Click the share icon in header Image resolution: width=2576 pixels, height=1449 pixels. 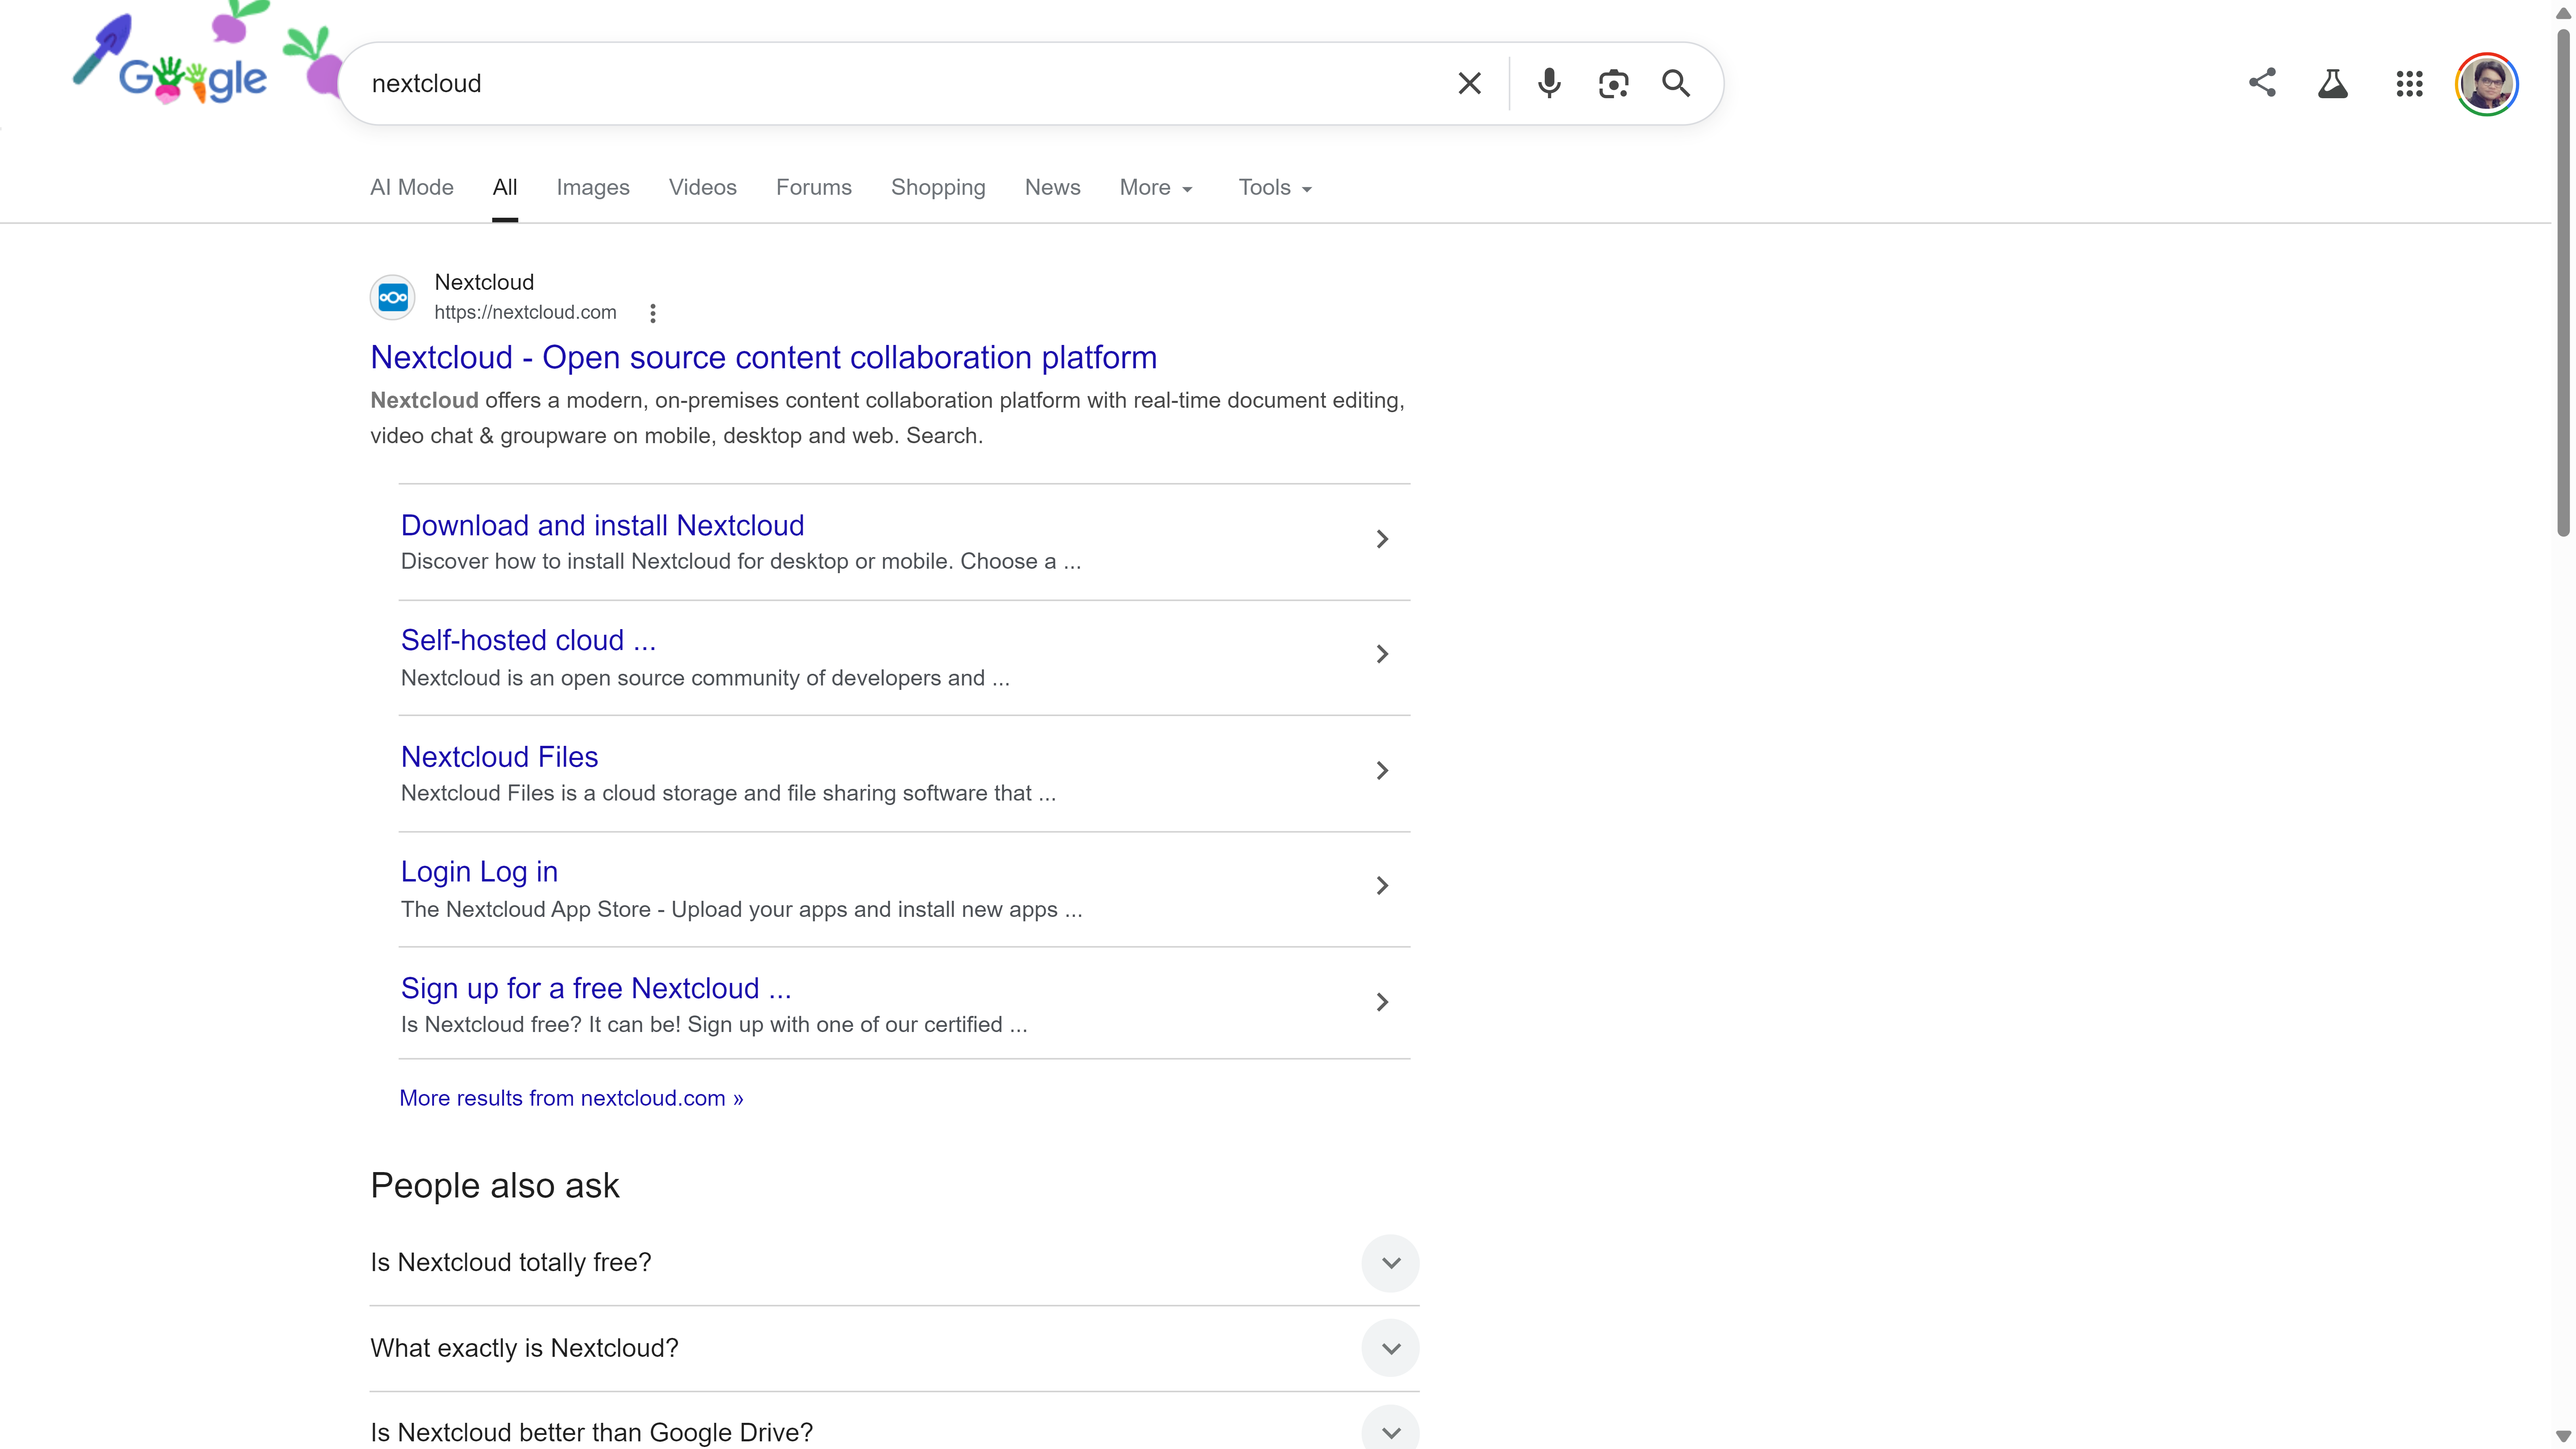(x=2262, y=82)
